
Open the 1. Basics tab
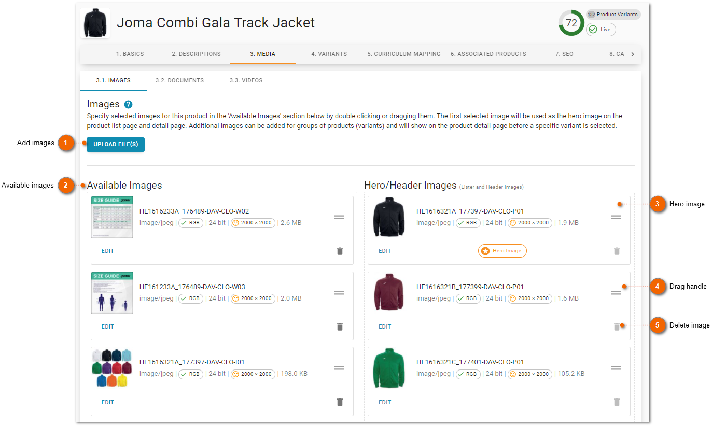click(130, 54)
